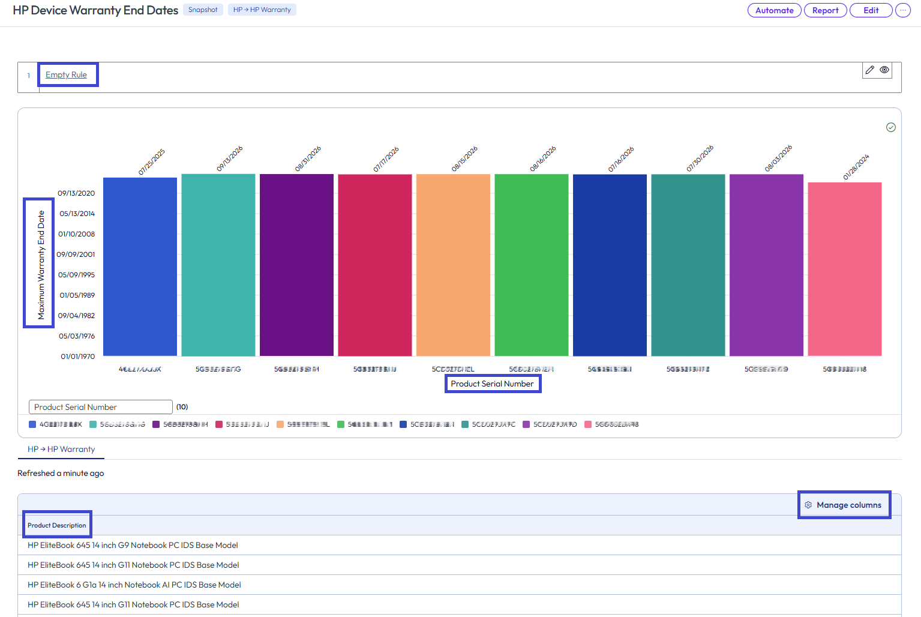Click the light teal legend swatch
921x617 pixels.
click(93, 424)
